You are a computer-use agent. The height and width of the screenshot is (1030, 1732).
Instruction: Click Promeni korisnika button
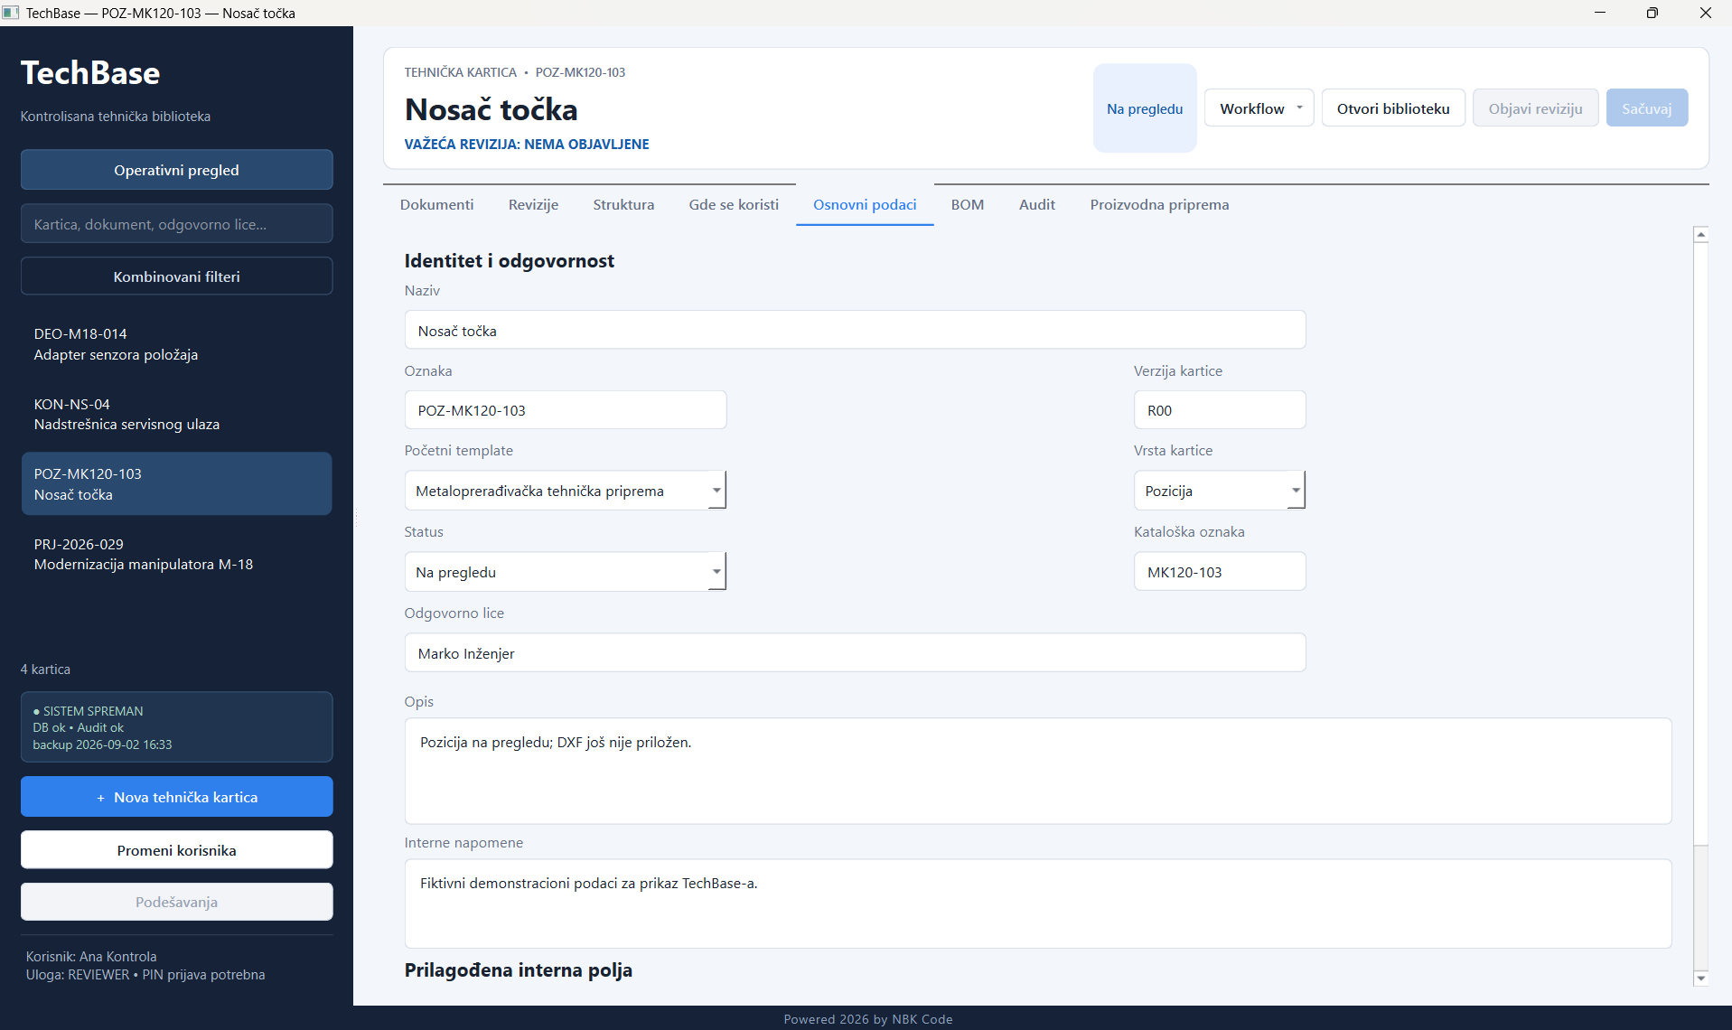tap(177, 850)
